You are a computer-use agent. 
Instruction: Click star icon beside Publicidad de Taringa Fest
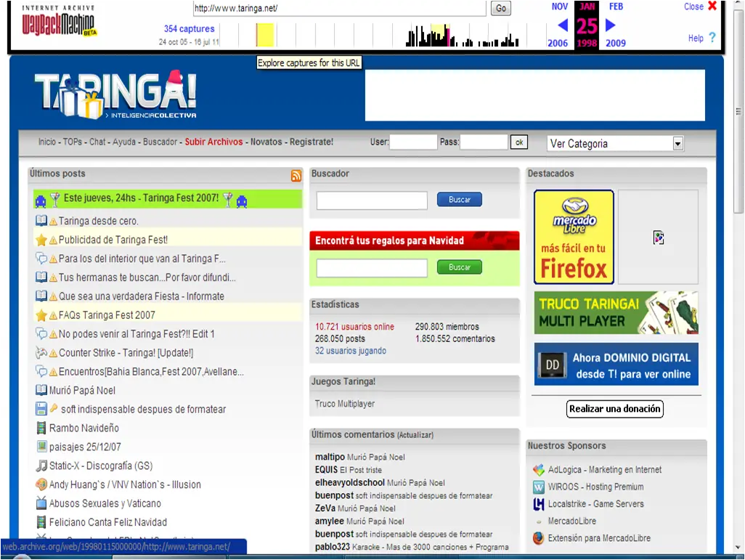click(41, 240)
